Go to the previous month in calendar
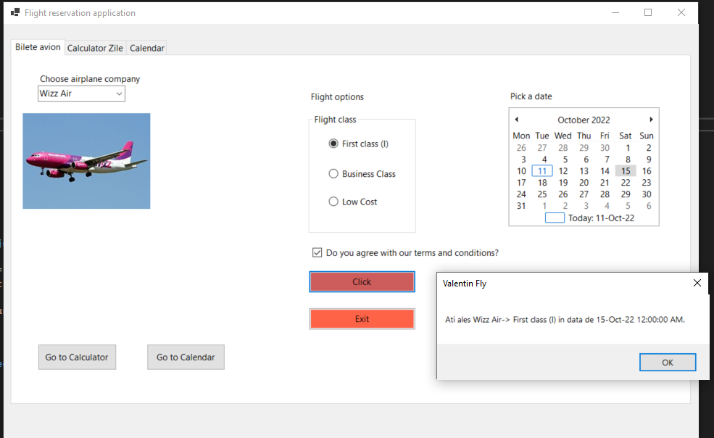 (x=516, y=119)
